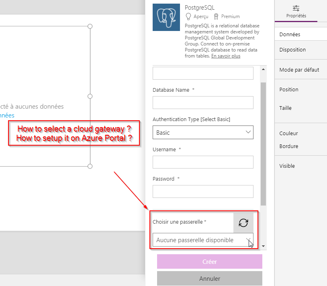The image size is (327, 286).
Task: Click the PostgreSQL elephant logo
Action: point(166,17)
